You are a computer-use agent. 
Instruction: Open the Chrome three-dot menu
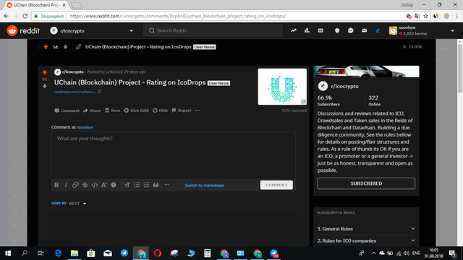[x=456, y=16]
